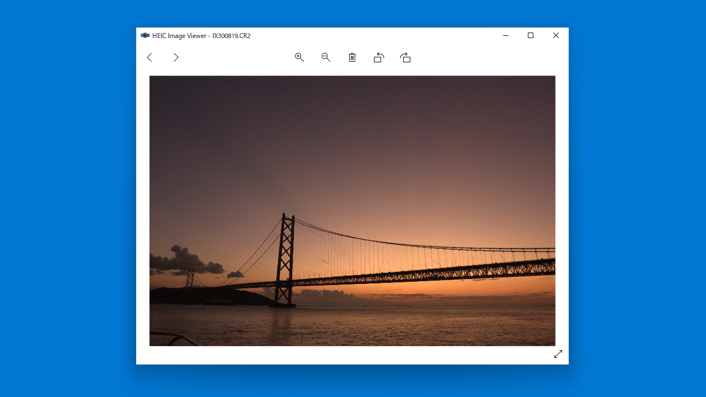
Task: Minimize the HEIC Image Viewer window
Action: click(505, 35)
